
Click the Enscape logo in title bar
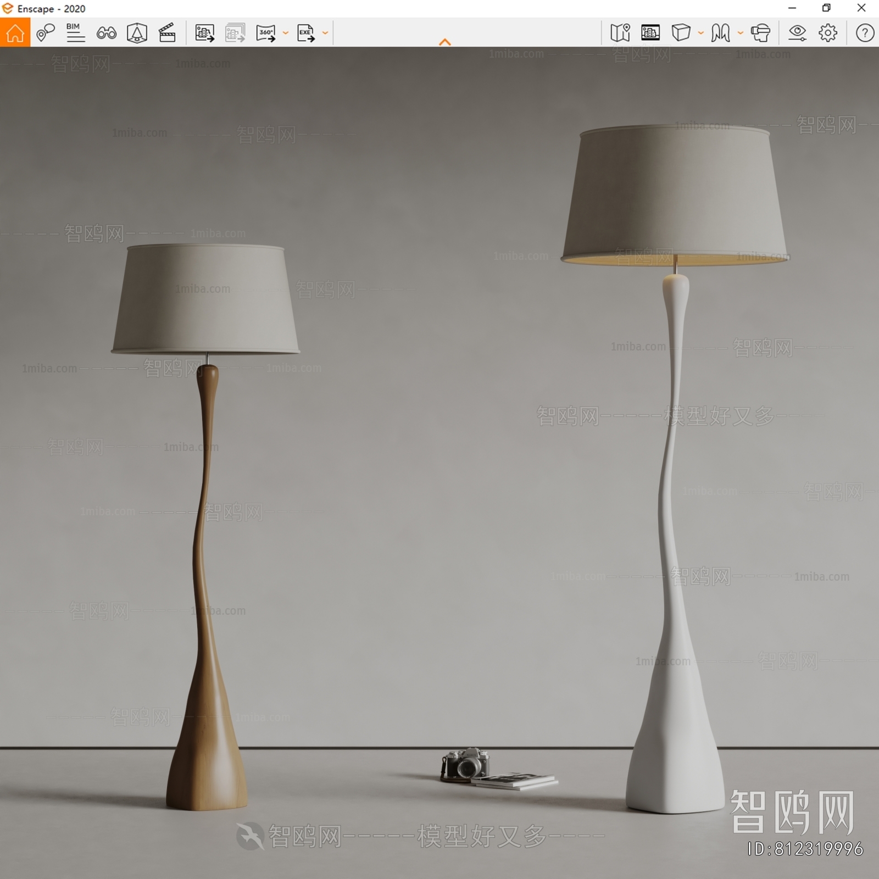[8, 8]
